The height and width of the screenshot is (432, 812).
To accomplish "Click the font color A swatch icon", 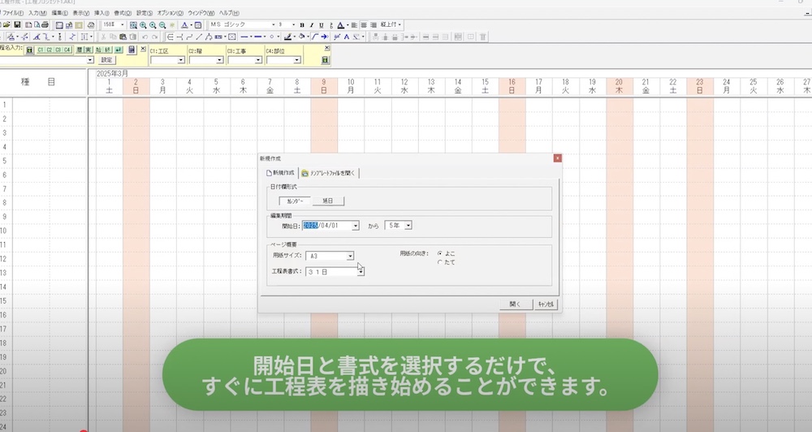I will [x=341, y=25].
